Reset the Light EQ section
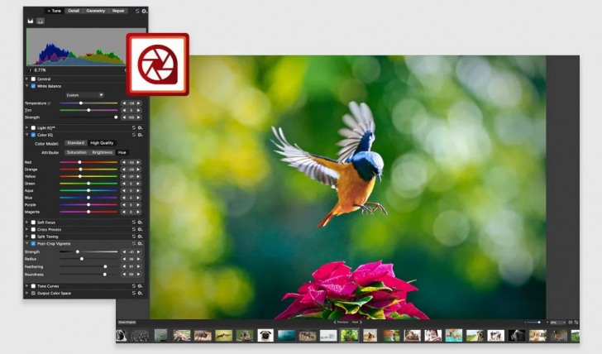 [134, 128]
